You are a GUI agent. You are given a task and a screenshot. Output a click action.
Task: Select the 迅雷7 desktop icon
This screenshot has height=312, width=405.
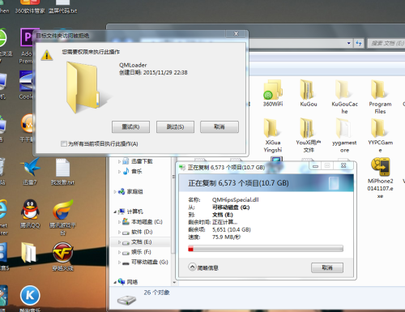tap(30, 172)
